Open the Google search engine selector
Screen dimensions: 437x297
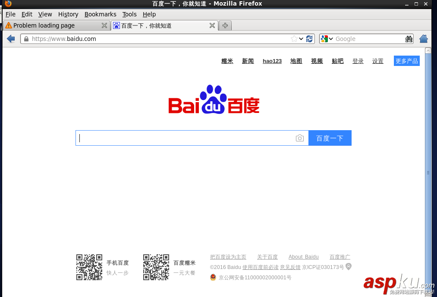point(327,39)
